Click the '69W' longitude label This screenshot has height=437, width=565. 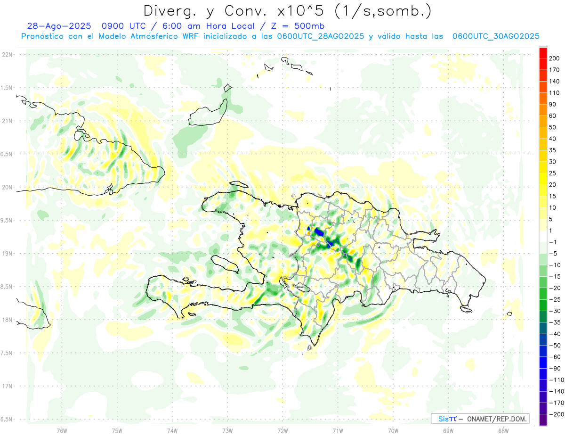(448, 430)
